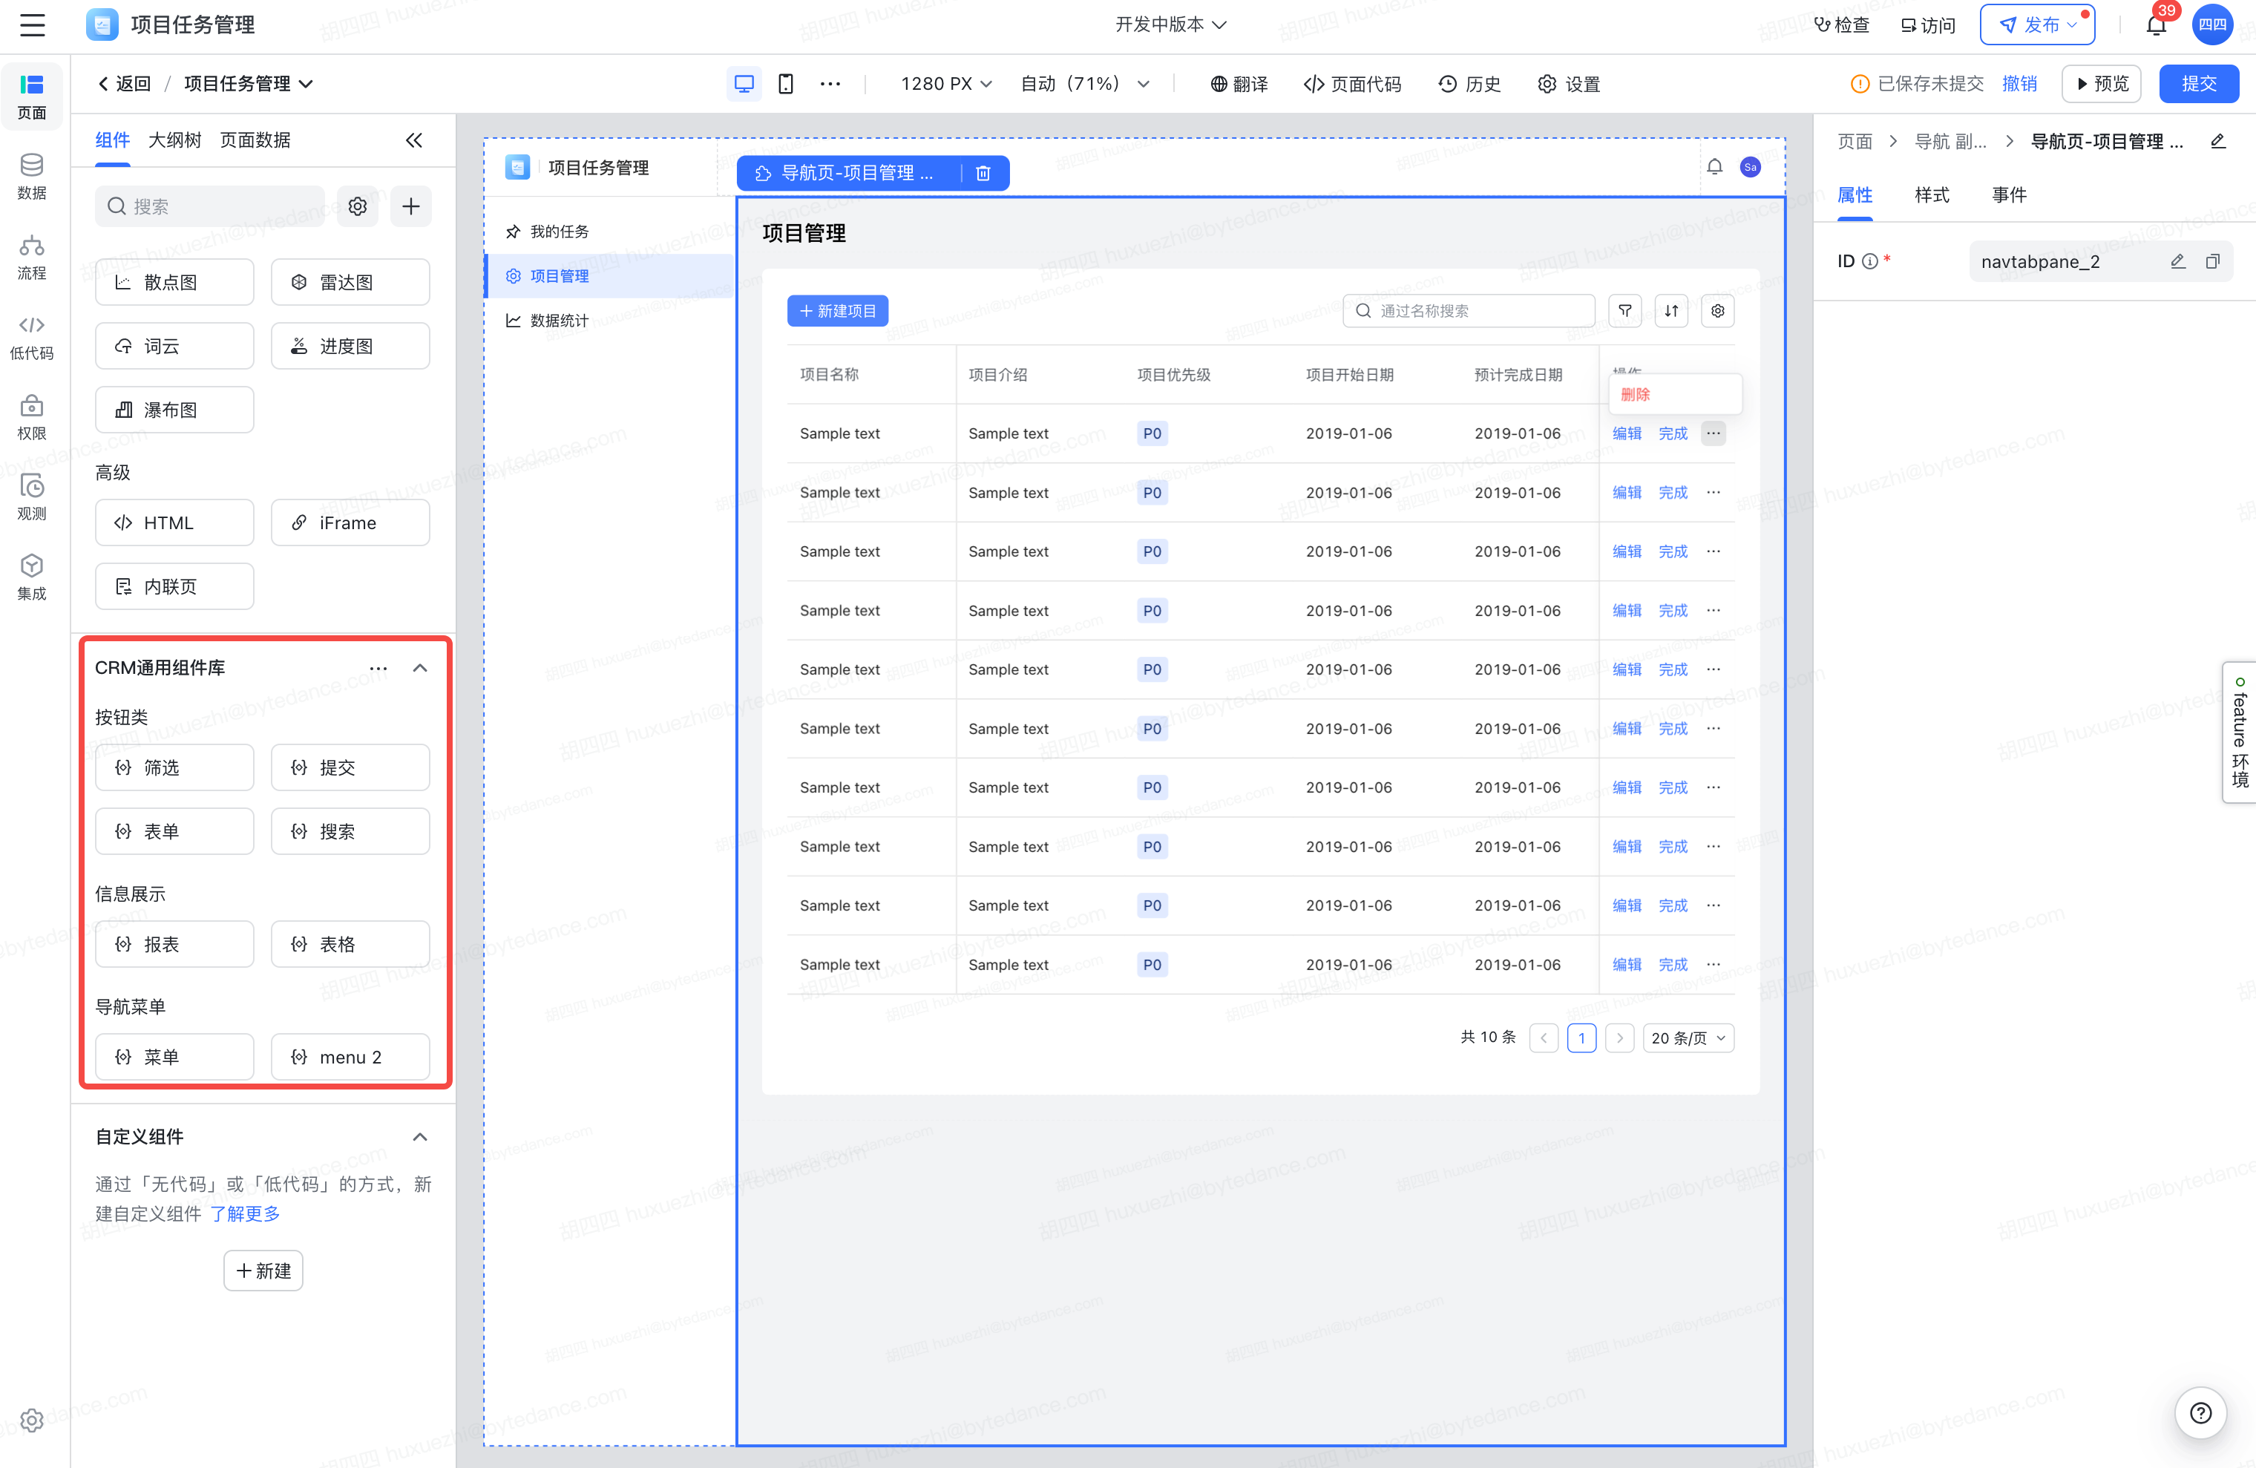The width and height of the screenshot is (2256, 1468).
Task: Open the 发布 publish dropdown
Action: coord(2037,24)
